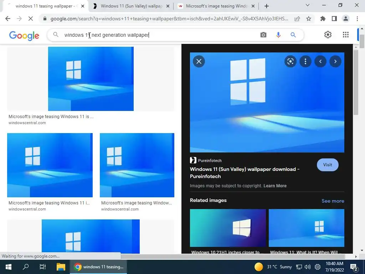This screenshot has height=274, width=365.
Task: Open the Chrome extensions puzzle icon
Action: [323, 19]
